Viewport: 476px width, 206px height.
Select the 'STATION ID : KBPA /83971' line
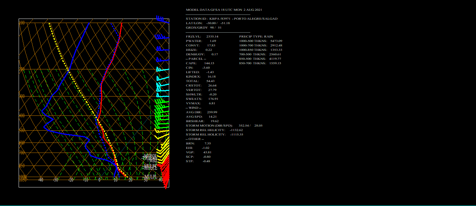pyautogui.click(x=232, y=19)
